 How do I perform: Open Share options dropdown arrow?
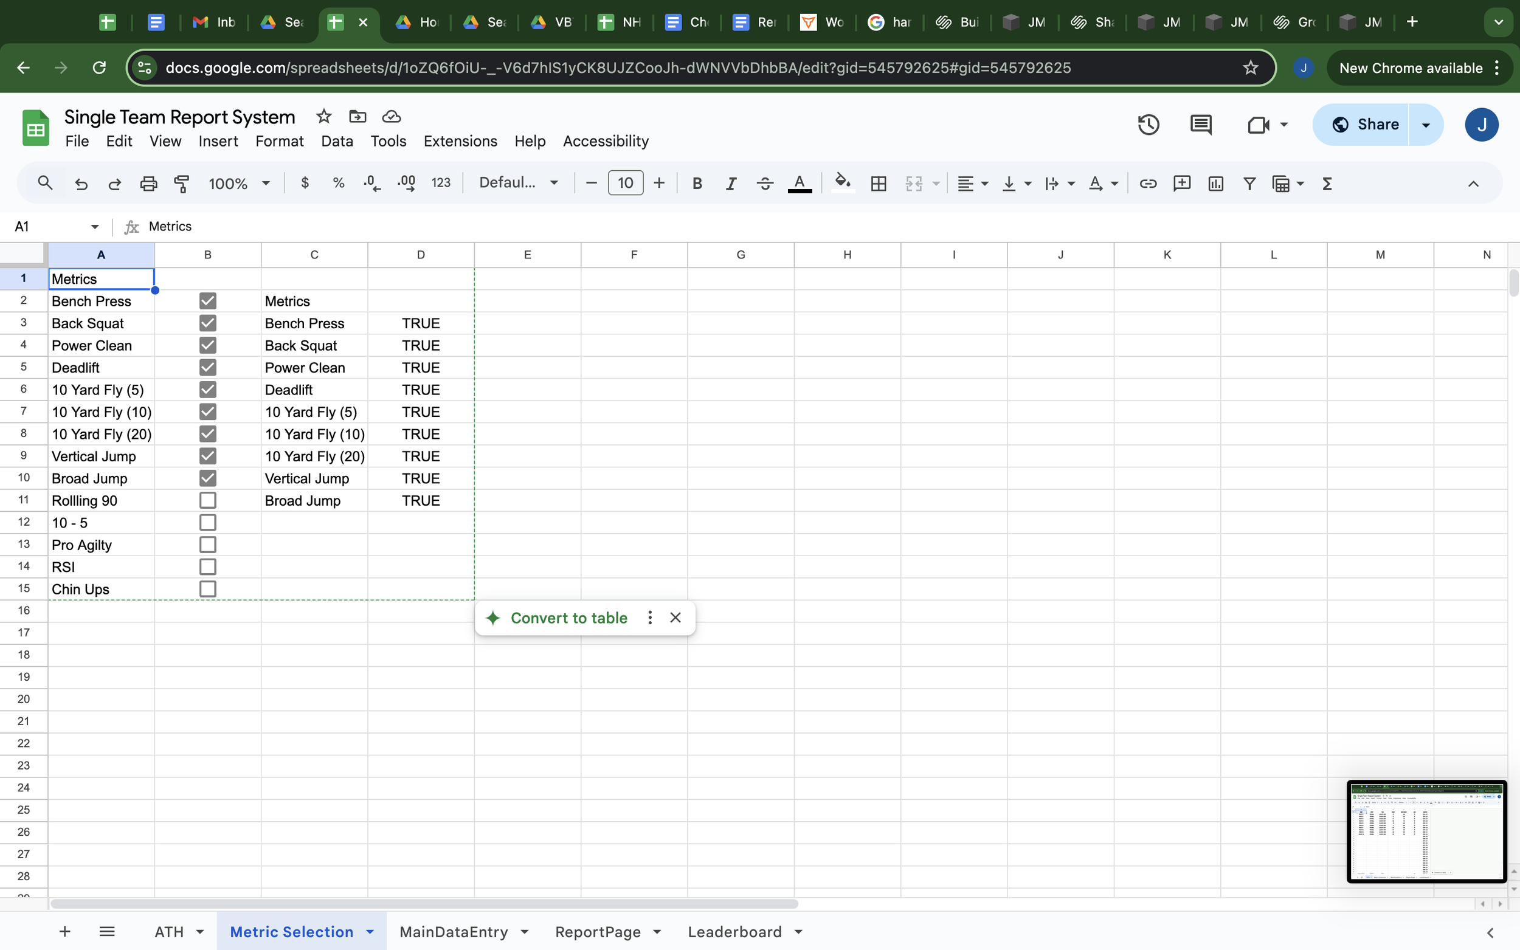pos(1426,125)
